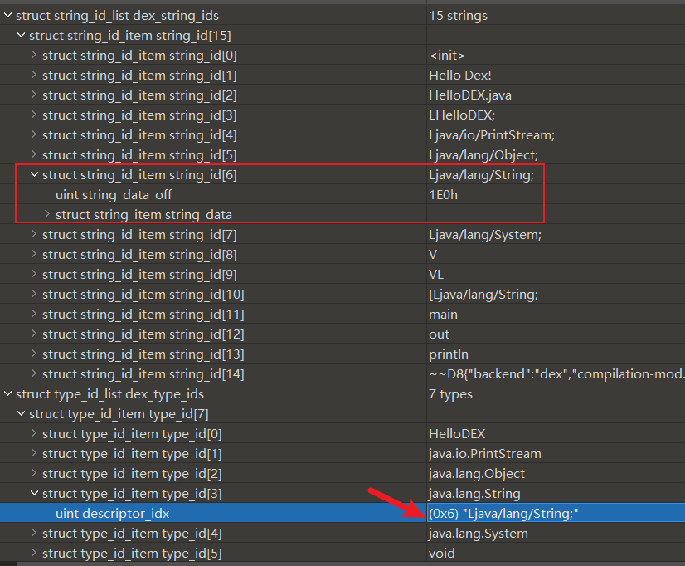The image size is (685, 566).
Task: Click the '1E0h' offset value
Action: tap(443, 194)
